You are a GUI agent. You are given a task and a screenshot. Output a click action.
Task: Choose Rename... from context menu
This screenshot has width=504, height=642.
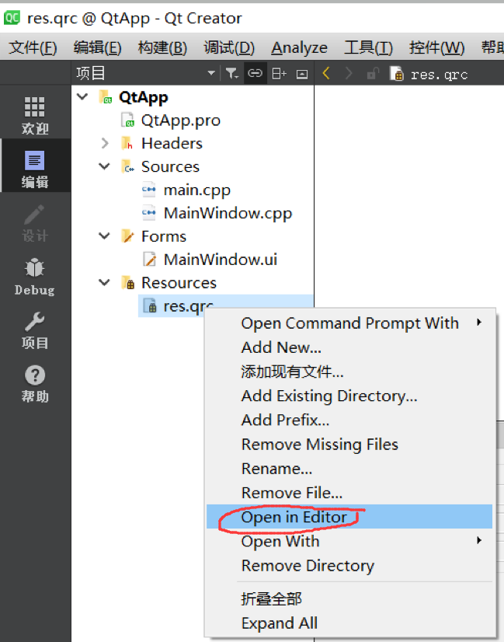point(349,468)
